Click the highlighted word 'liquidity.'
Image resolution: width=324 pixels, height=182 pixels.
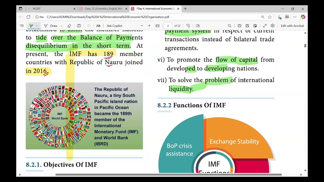(x=181, y=89)
